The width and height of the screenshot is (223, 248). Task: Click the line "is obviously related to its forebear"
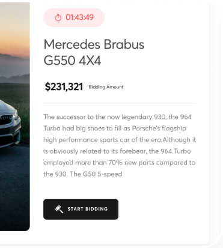pyautogui.click(x=117, y=151)
